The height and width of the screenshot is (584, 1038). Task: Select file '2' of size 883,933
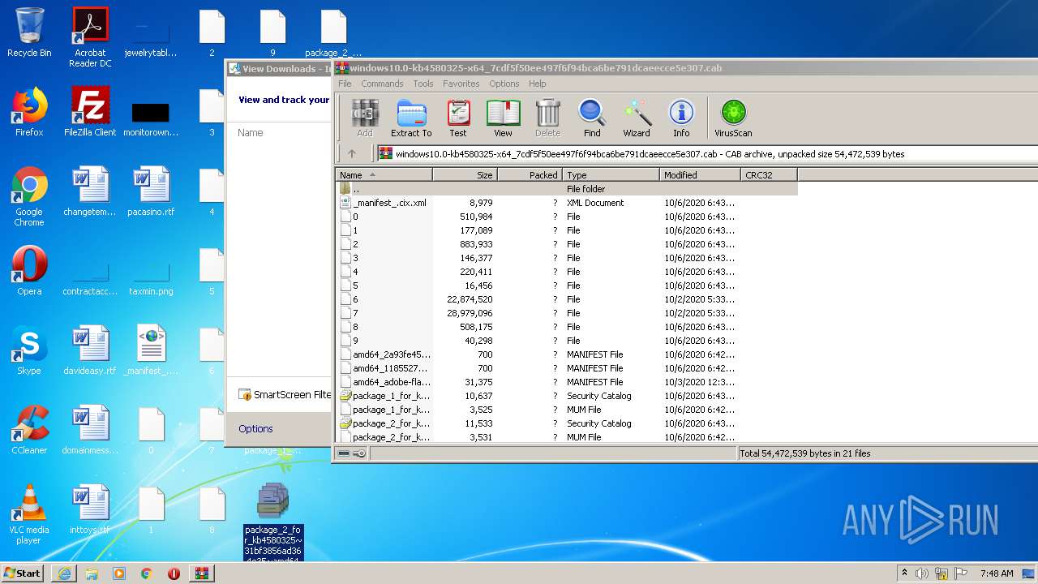pyautogui.click(x=566, y=244)
